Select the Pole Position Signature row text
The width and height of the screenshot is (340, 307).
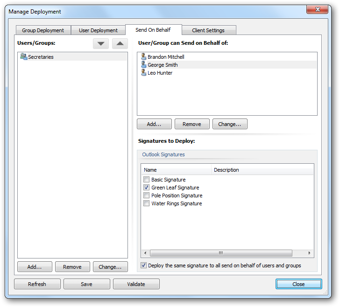coord(177,195)
